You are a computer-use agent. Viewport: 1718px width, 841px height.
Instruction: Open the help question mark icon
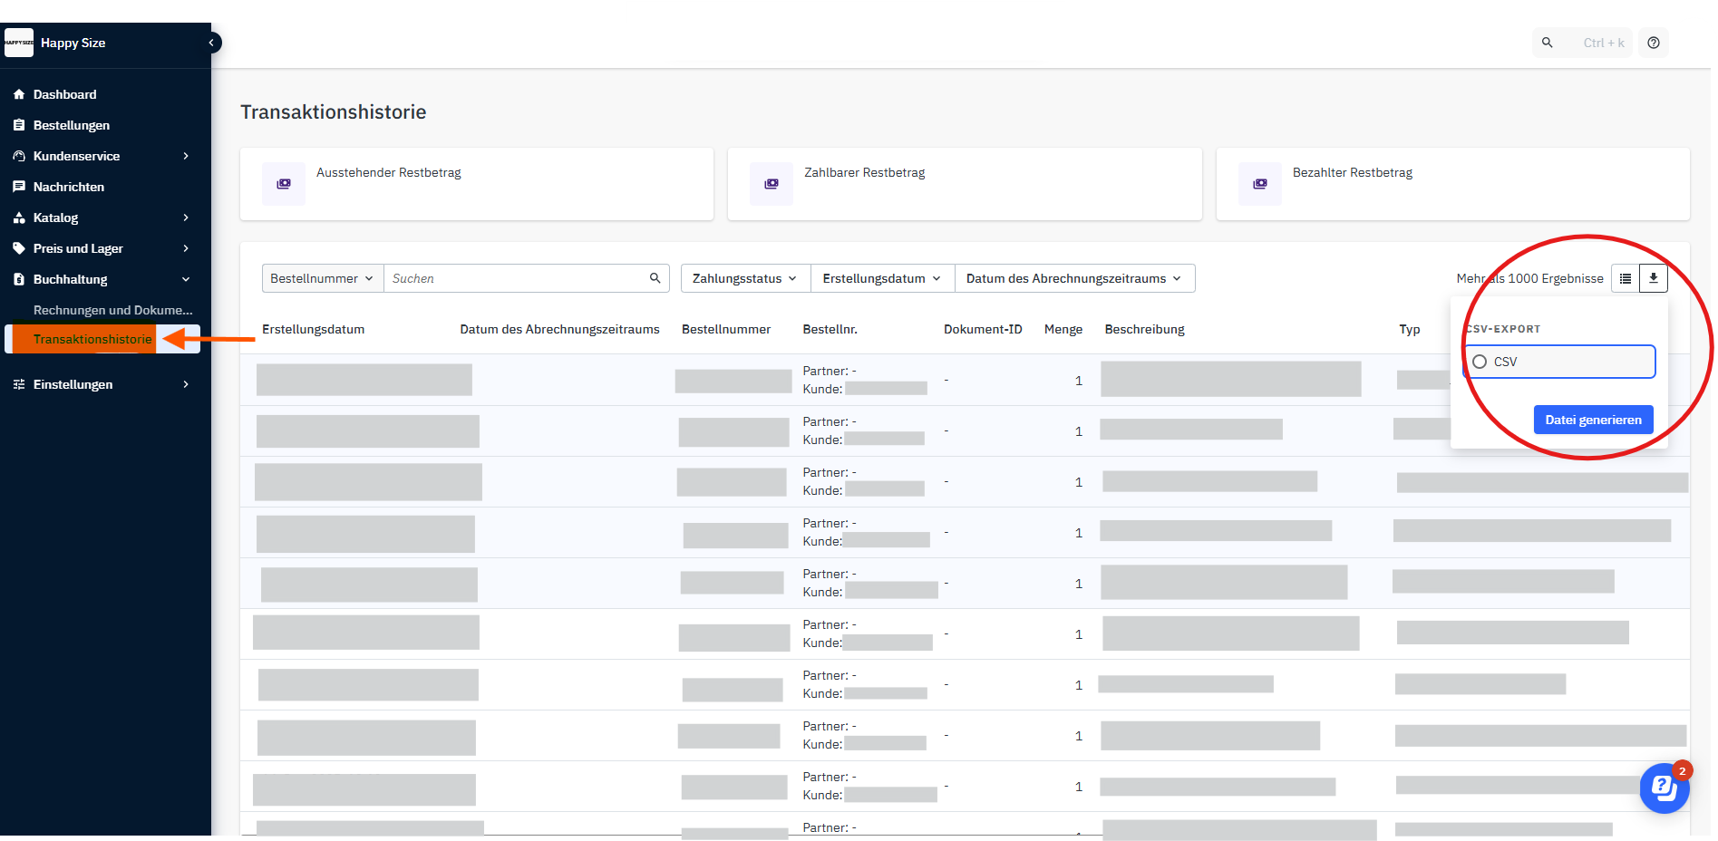click(1654, 43)
